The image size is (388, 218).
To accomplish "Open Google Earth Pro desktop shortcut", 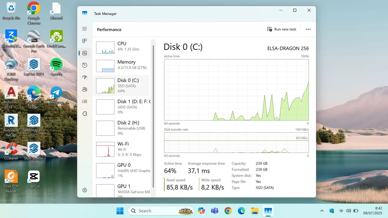I will click(x=34, y=41).
